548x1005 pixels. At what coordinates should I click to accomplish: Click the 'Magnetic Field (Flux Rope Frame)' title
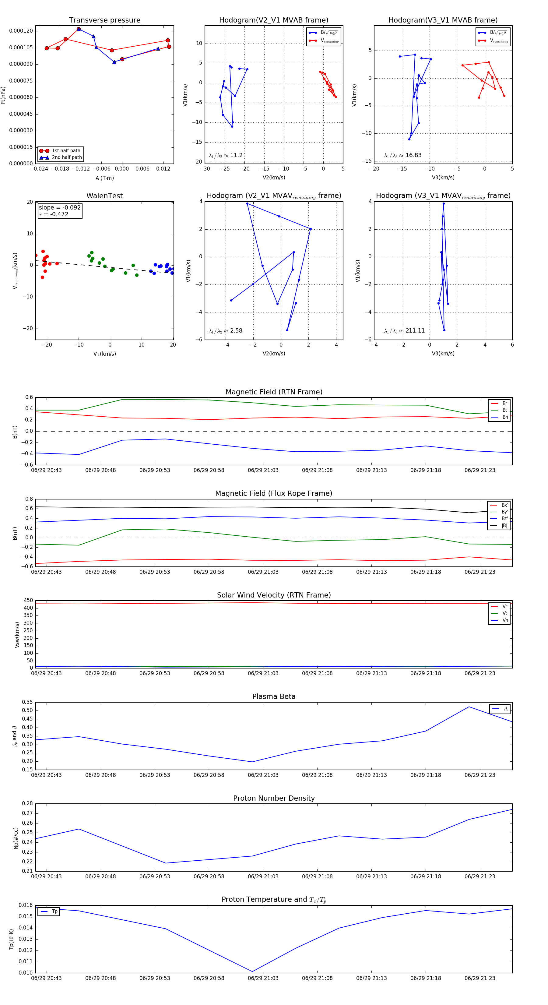coord(274,494)
